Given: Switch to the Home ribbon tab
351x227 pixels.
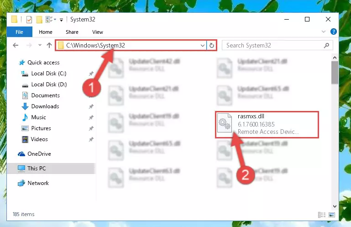Looking at the screenshot, I should tap(46, 32).
